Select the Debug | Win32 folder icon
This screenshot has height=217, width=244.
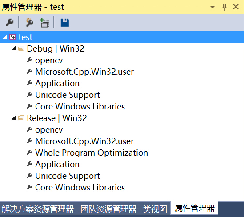(x=21, y=48)
